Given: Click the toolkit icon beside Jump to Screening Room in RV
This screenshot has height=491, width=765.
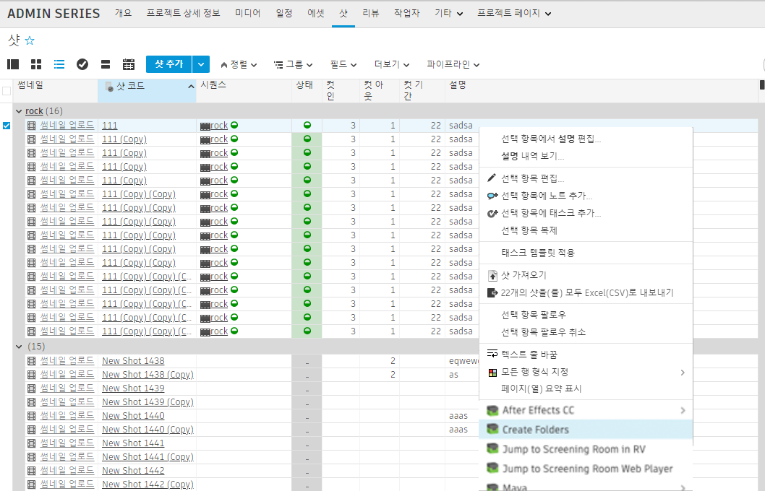Looking at the screenshot, I should (492, 448).
